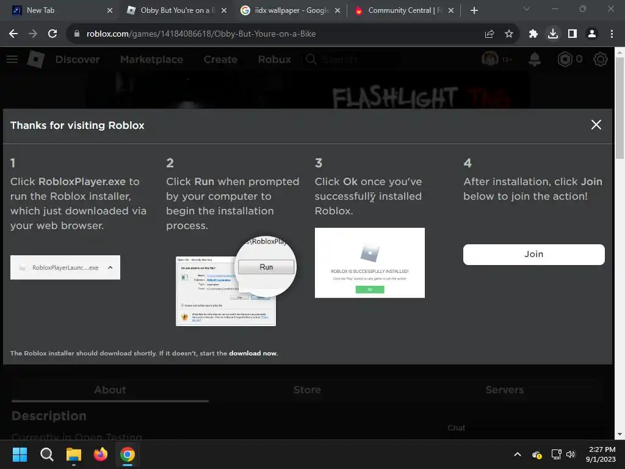Open the volume speaker tray icon

pyautogui.click(x=571, y=454)
